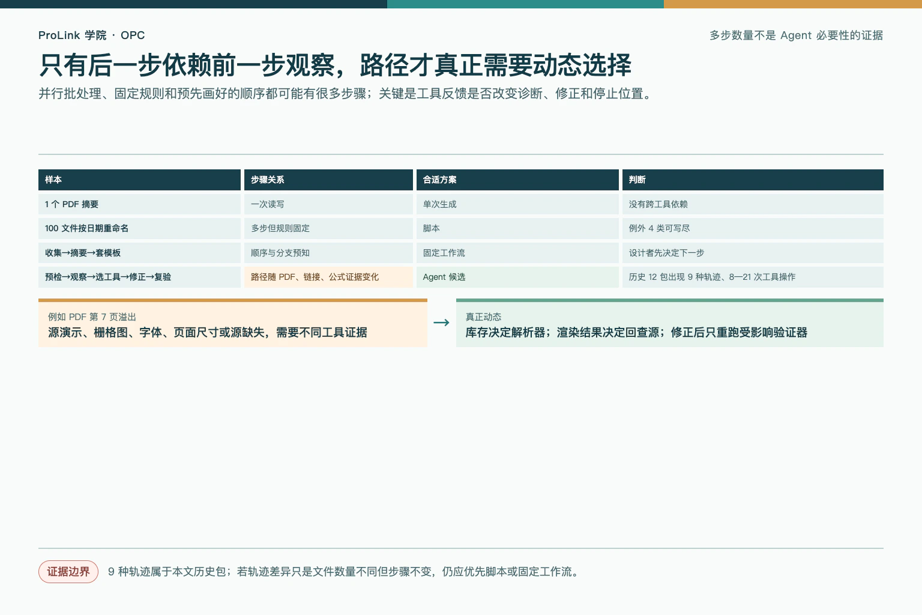Select the cell '例外 4 类可写尽'
The width and height of the screenshot is (922, 615).
point(753,228)
